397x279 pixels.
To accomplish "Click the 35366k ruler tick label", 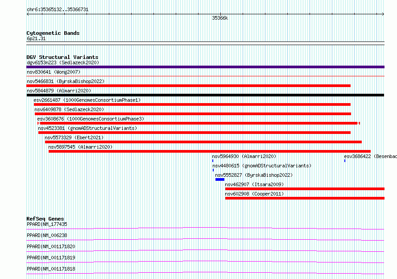I will (220, 18).
